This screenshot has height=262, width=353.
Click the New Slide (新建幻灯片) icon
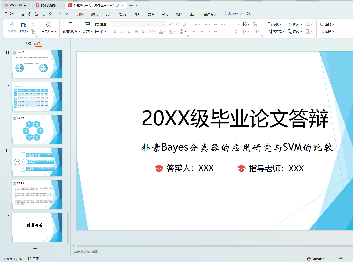pyautogui.click(x=72, y=25)
